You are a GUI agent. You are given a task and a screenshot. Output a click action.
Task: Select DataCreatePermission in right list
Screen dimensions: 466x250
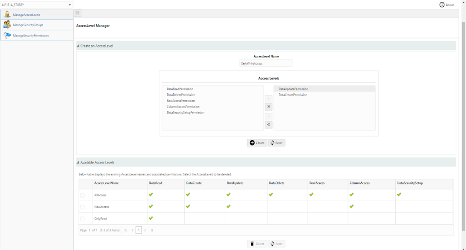coord(324,95)
